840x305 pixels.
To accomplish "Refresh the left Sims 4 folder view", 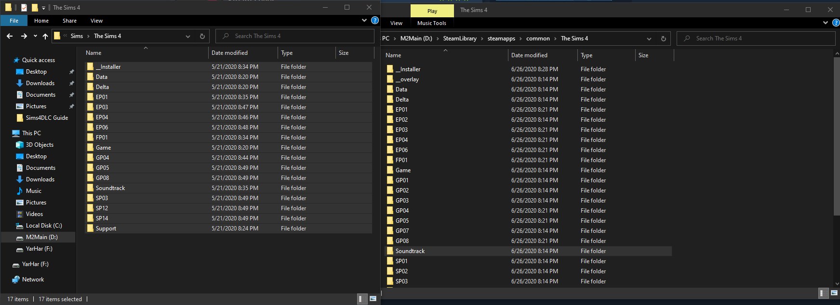I will 202,36.
